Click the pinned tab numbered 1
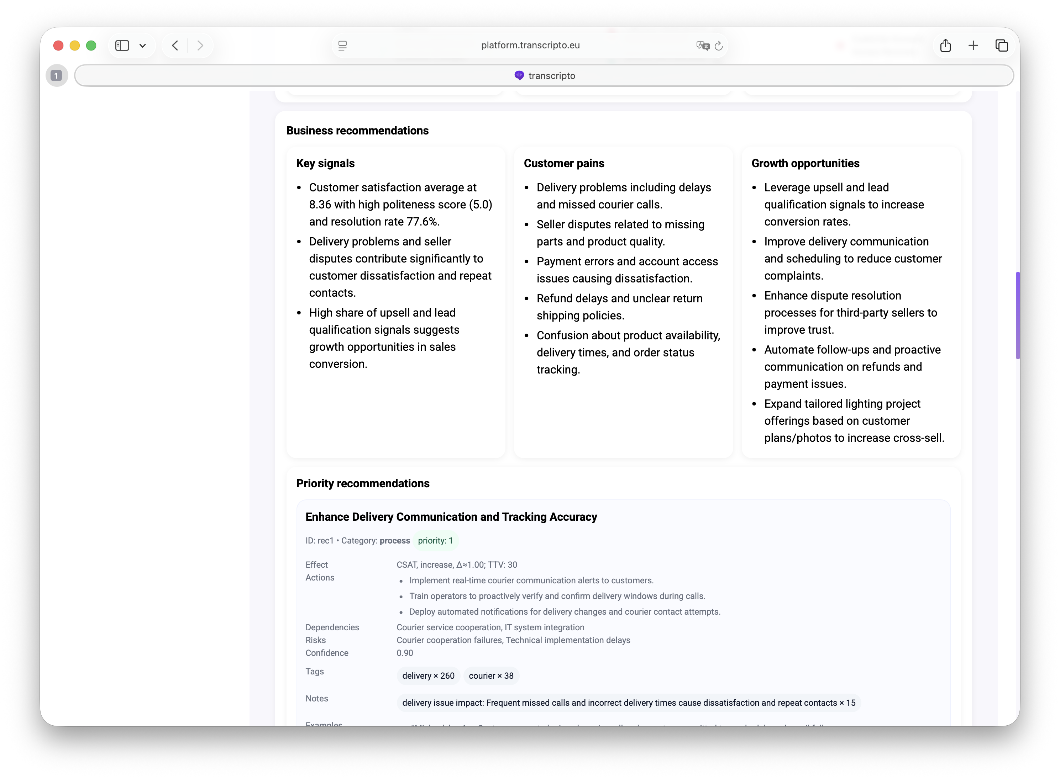Viewport: 1060px width, 779px height. point(56,75)
